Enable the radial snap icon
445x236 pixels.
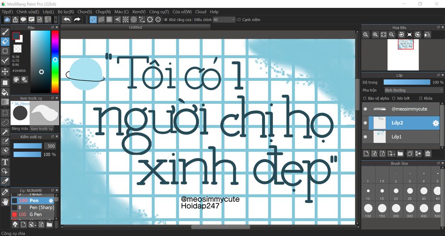click(x=126, y=20)
